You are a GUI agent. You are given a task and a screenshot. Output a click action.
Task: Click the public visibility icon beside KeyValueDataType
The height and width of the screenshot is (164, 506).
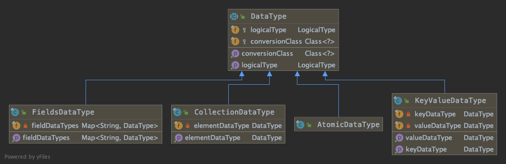pyautogui.click(x=406, y=101)
